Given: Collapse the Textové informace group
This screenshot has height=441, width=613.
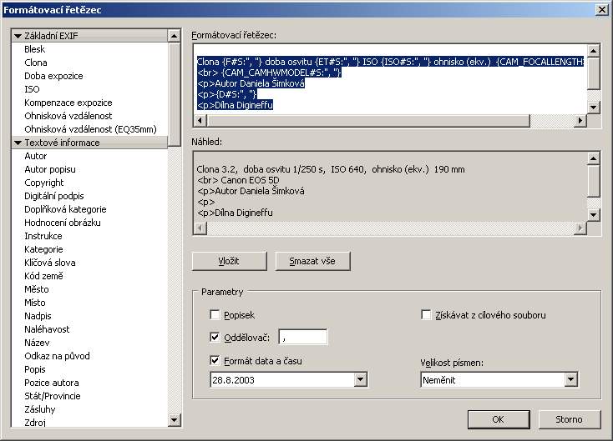Looking at the screenshot, I should tap(18, 143).
